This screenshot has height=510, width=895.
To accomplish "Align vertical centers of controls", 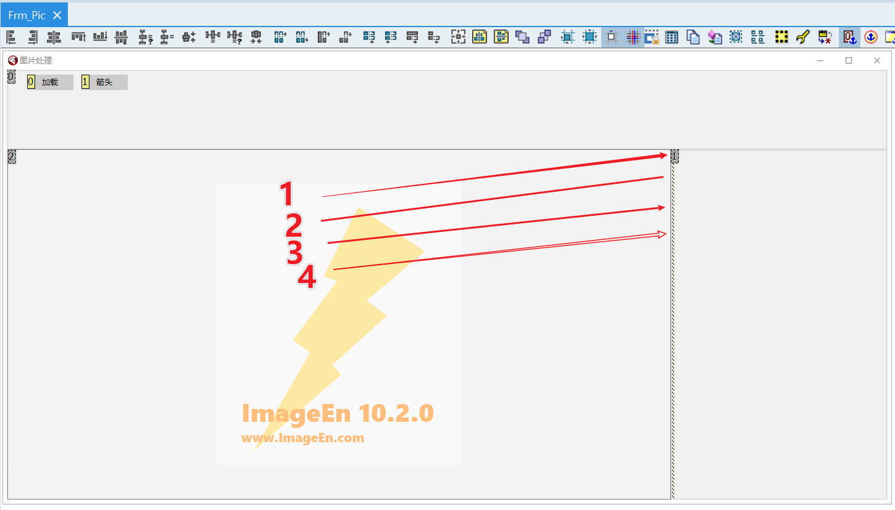I will (122, 38).
